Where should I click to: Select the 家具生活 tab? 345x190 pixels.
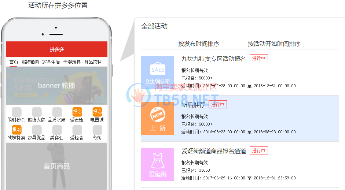pos(51,62)
